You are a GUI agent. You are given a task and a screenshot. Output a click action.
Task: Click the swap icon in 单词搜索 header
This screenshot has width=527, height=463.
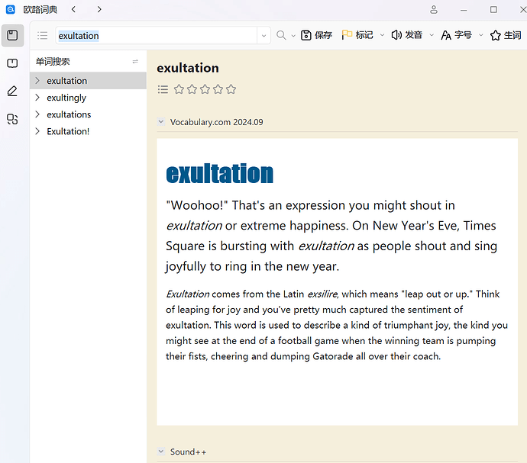[x=135, y=62]
